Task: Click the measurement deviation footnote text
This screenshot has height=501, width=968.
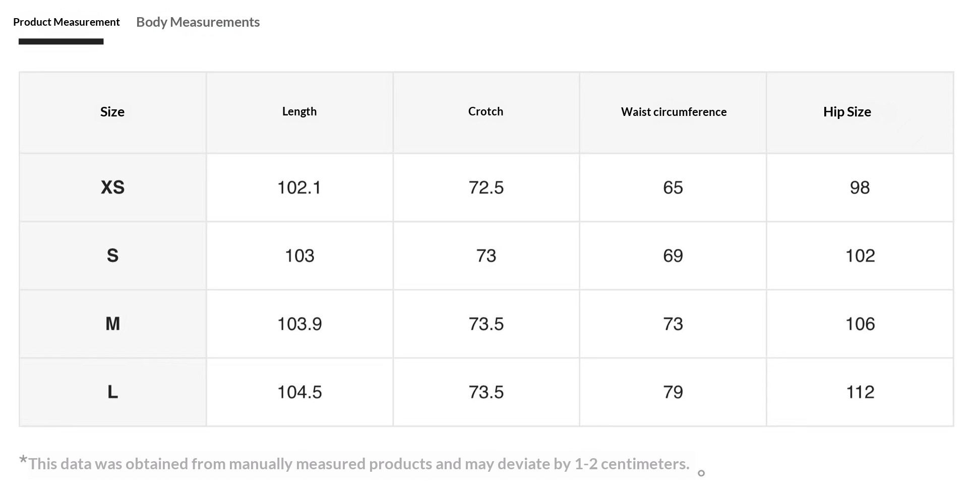Action: tap(358, 464)
